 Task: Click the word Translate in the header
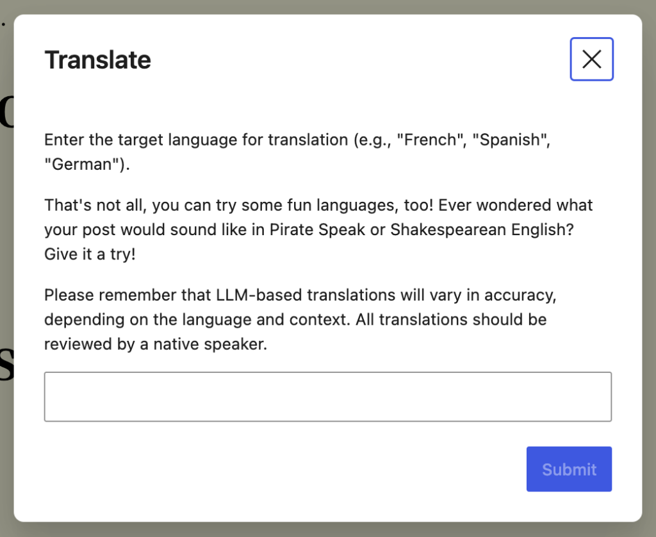(x=97, y=59)
